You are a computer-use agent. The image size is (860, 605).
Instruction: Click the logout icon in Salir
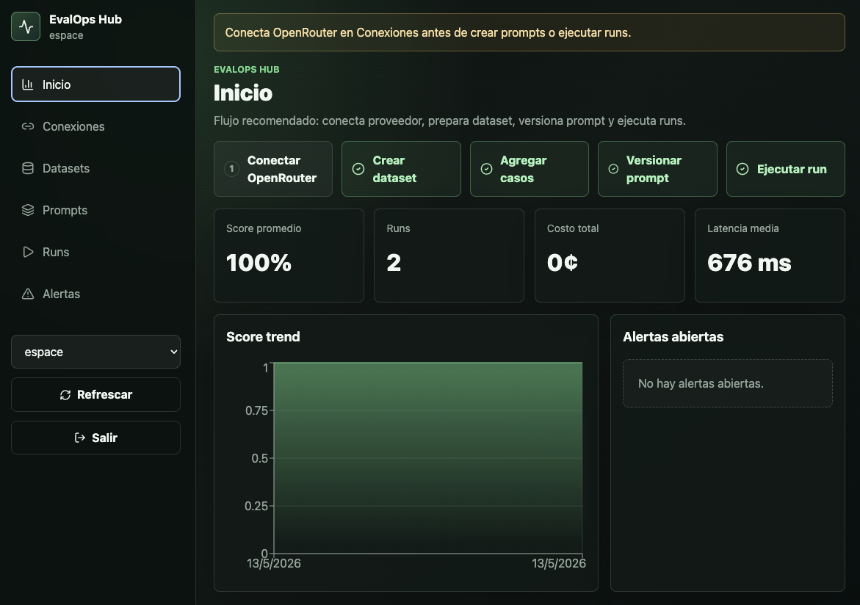pos(80,438)
